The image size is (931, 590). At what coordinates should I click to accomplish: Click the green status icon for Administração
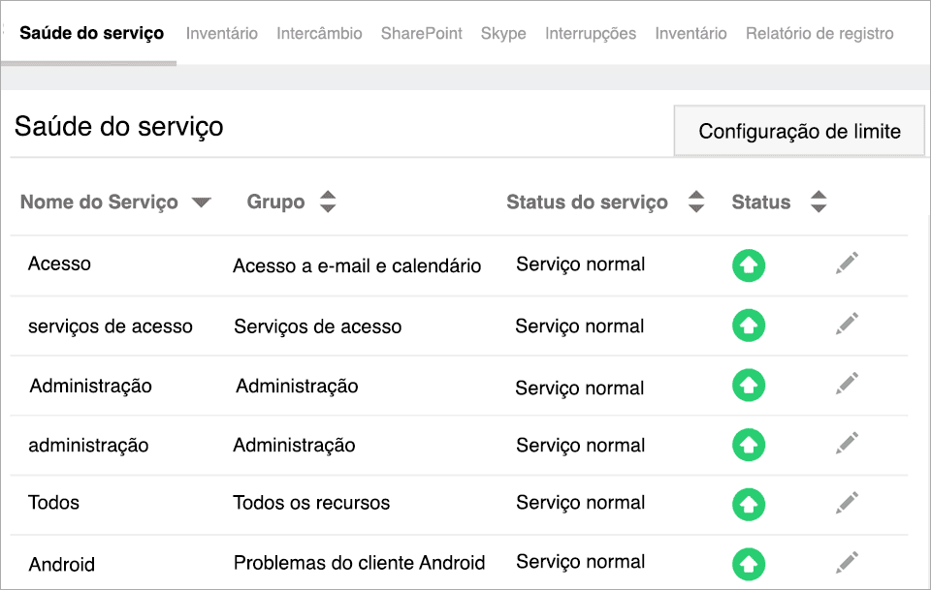(x=748, y=385)
